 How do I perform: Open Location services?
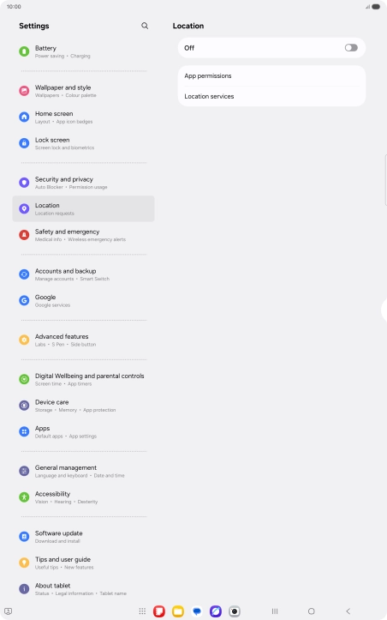271,97
